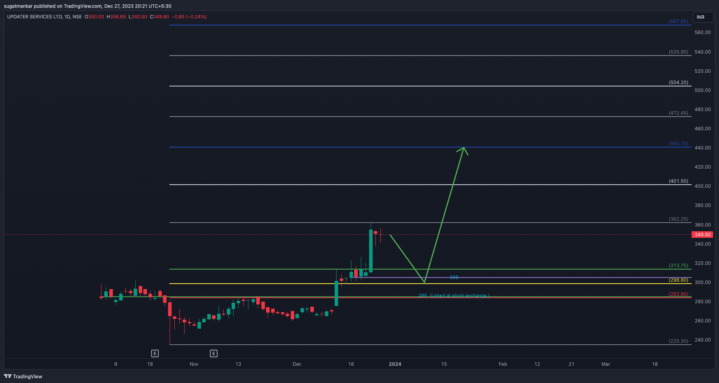
Task: Click the 305 purple line annotation
Action: coord(454,277)
